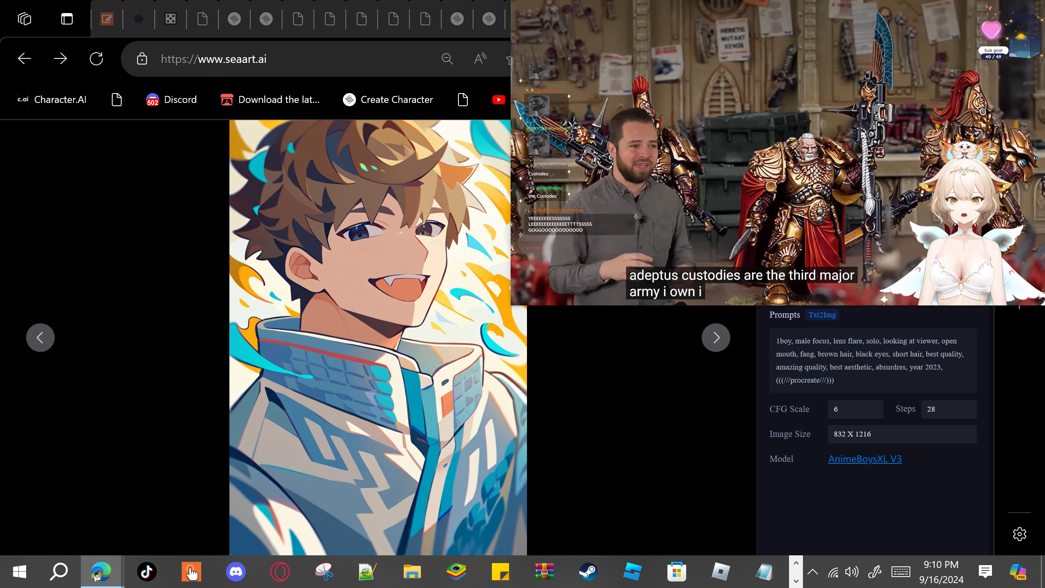The width and height of the screenshot is (1045, 588).
Task: Click the video overlay showing the Custodes miniatures
Action: (778, 153)
